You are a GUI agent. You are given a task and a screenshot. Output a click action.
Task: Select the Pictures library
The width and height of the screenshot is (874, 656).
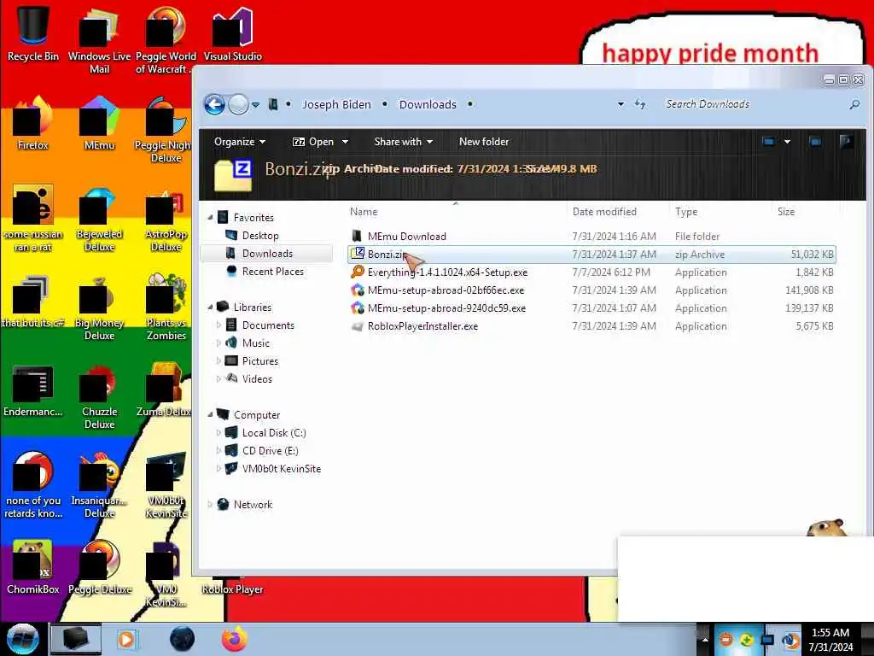tap(259, 361)
